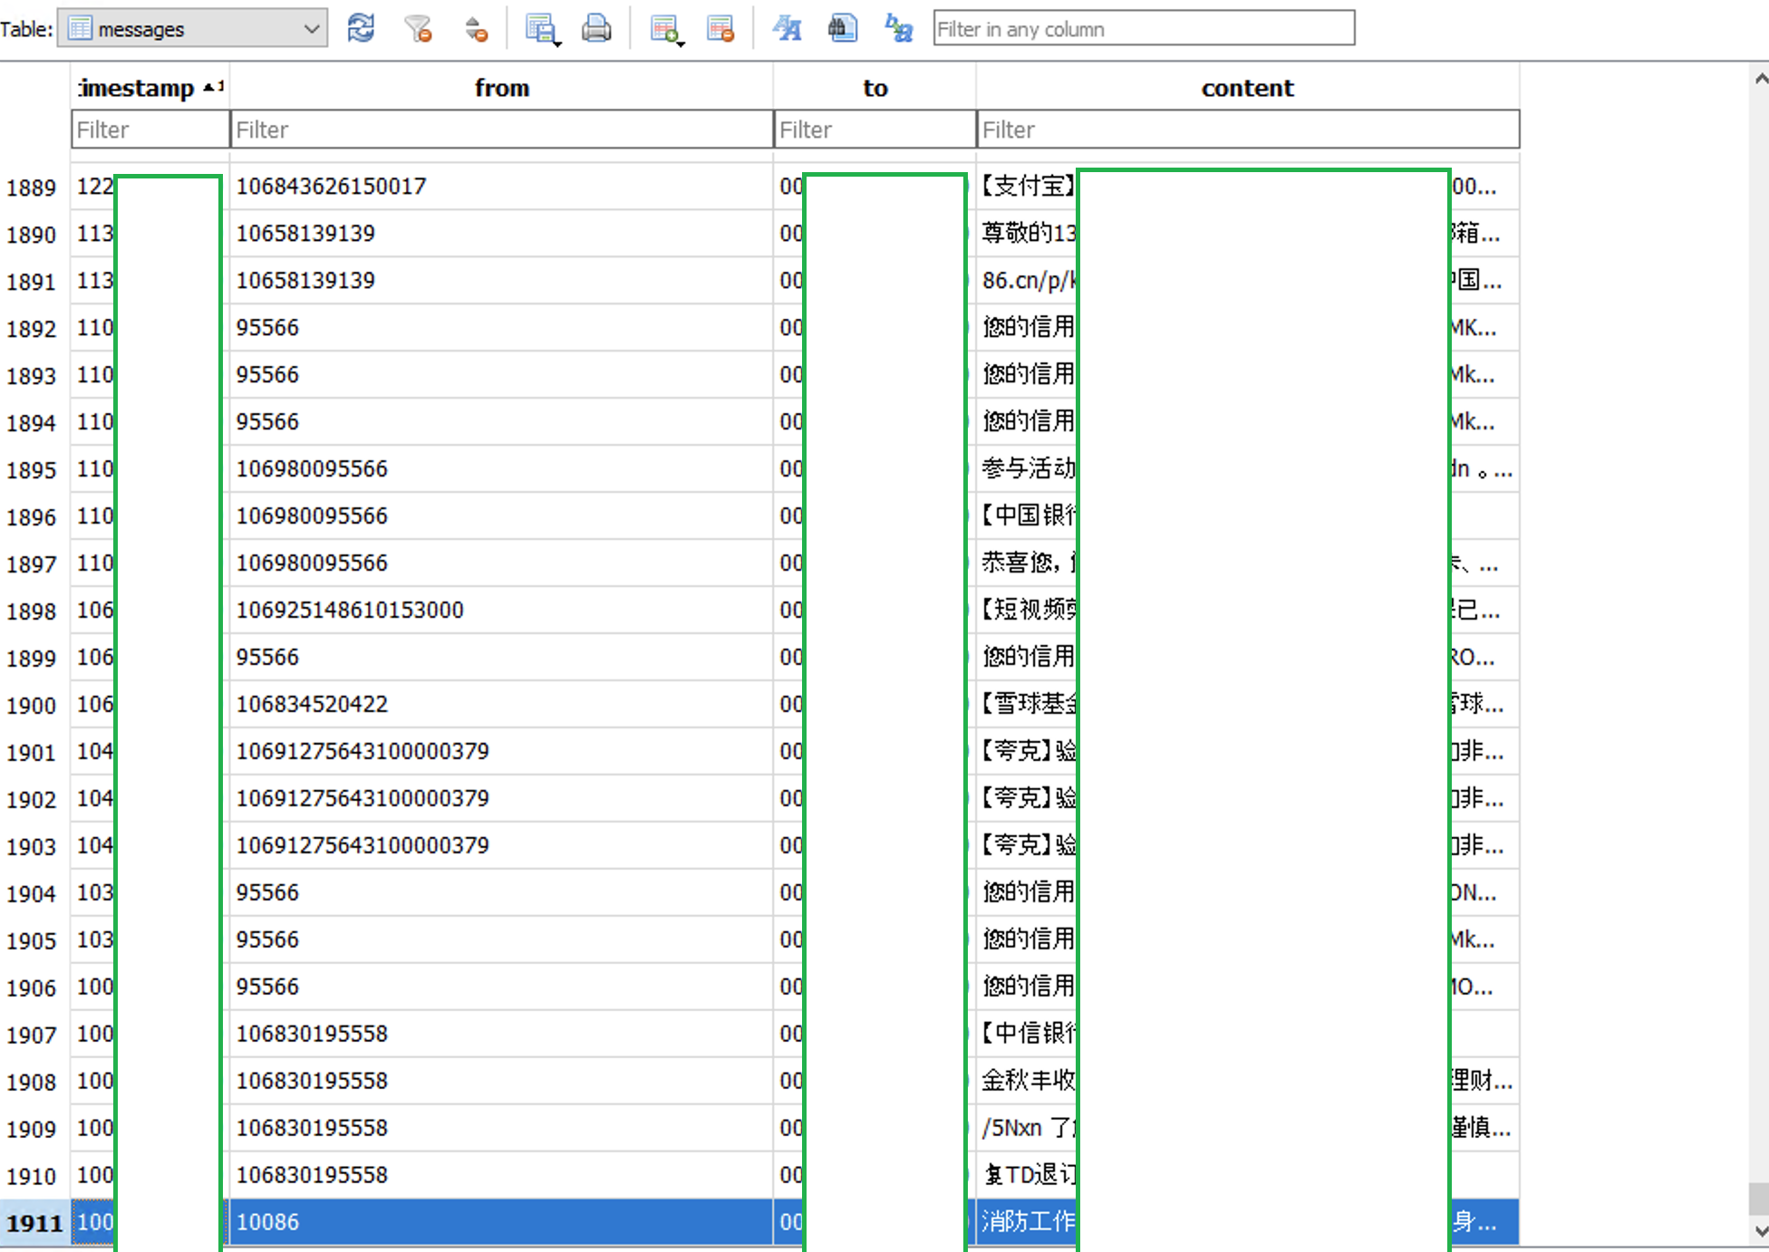Click the Filter in any column field
The width and height of the screenshot is (1769, 1252).
point(1144,29)
